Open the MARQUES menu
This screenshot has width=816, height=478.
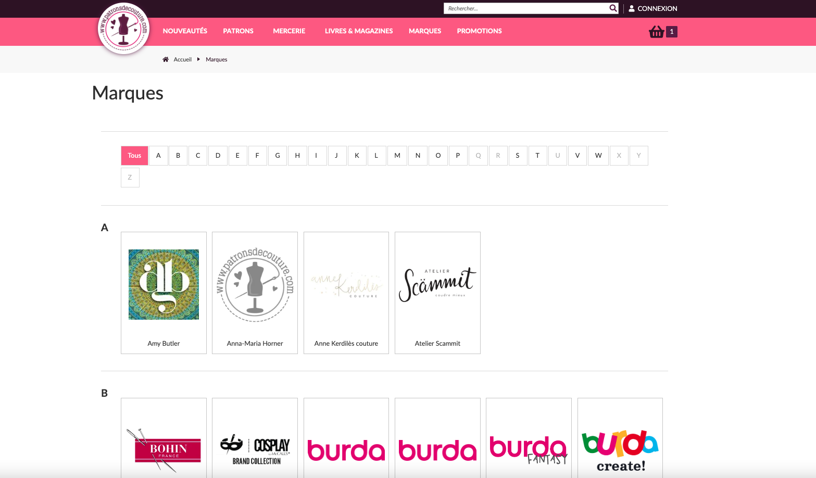click(x=425, y=31)
